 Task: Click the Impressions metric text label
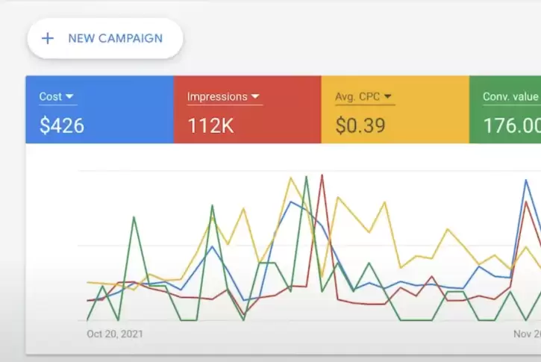pyautogui.click(x=216, y=96)
